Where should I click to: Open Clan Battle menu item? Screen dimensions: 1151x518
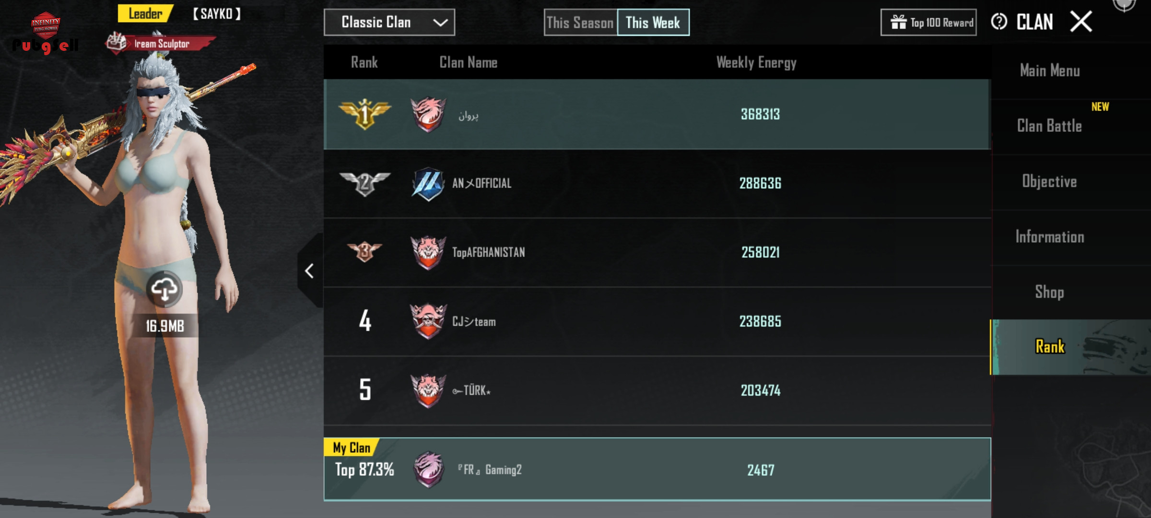click(x=1049, y=126)
